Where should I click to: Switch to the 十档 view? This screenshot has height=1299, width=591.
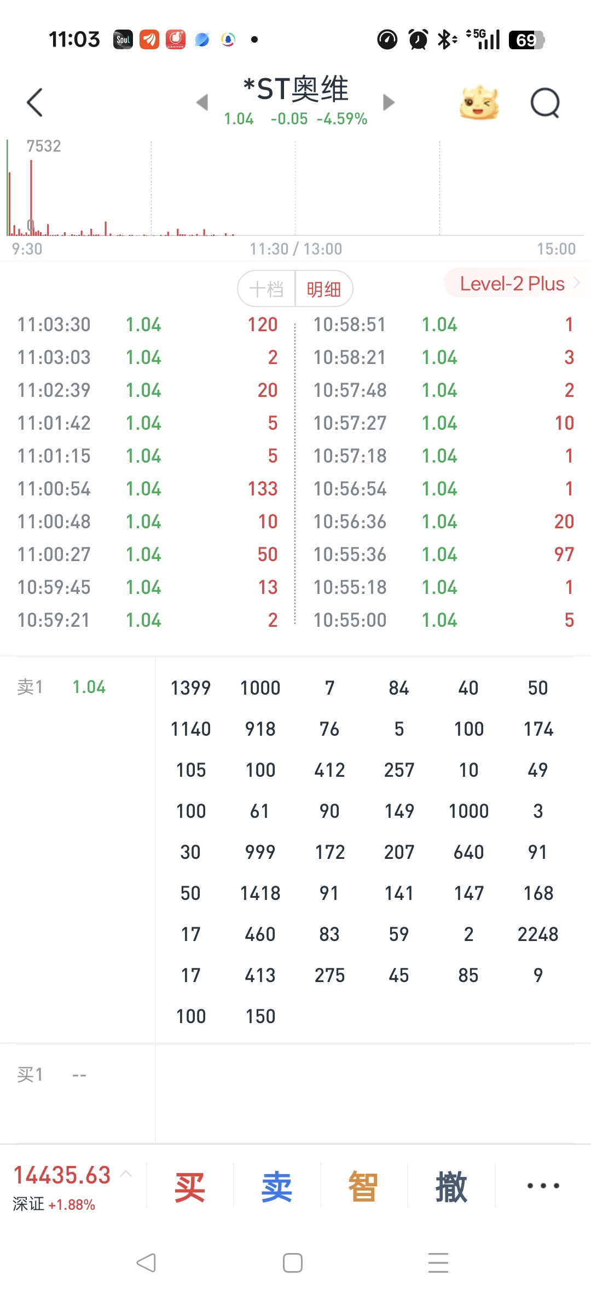point(266,289)
